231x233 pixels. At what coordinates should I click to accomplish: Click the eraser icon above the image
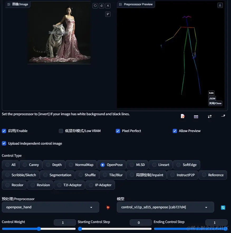pyautogui.click(x=102, y=6)
